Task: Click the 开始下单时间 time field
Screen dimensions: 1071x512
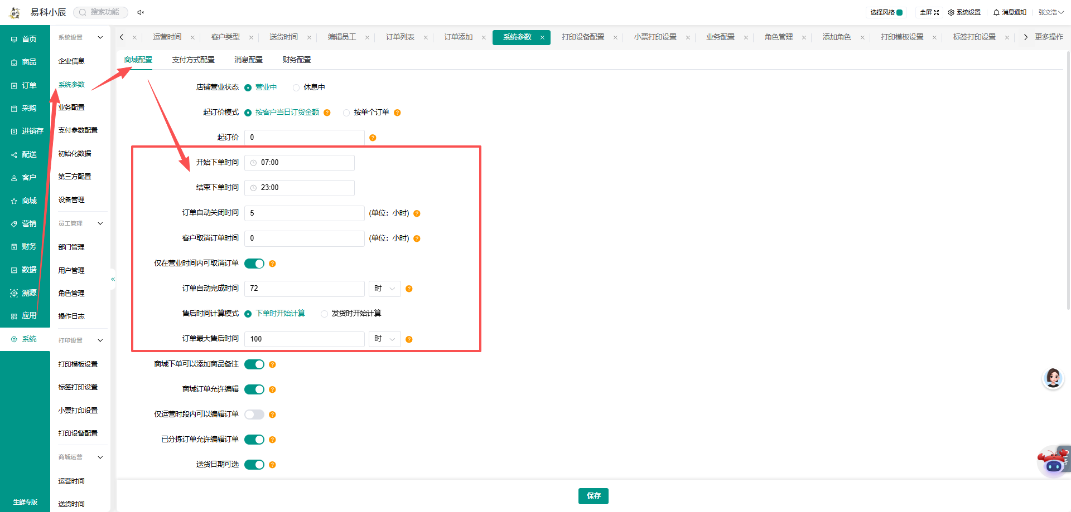Action: [x=300, y=163]
